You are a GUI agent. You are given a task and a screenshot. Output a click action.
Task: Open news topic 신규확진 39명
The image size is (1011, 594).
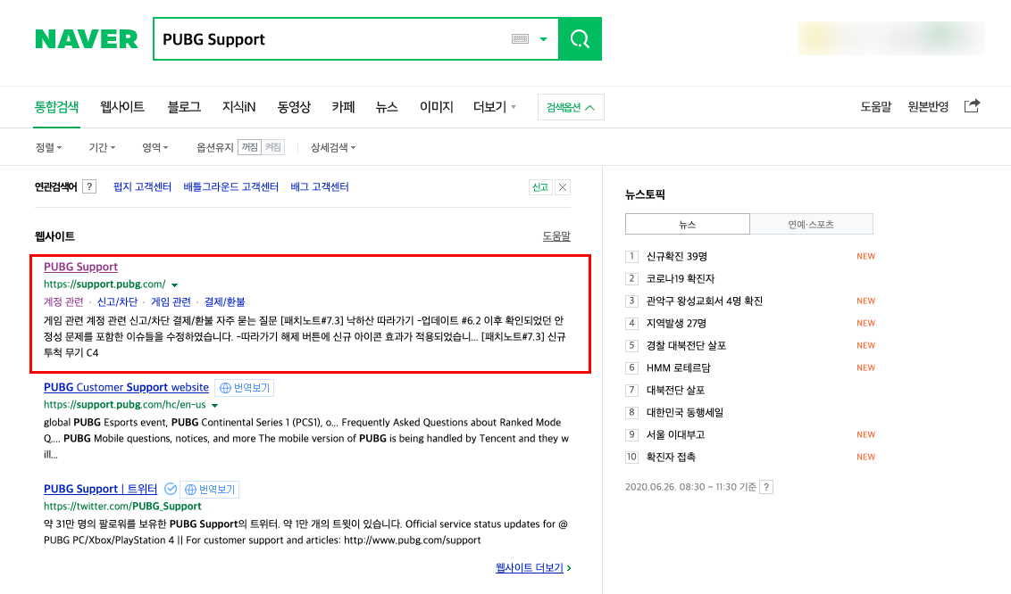click(x=677, y=256)
